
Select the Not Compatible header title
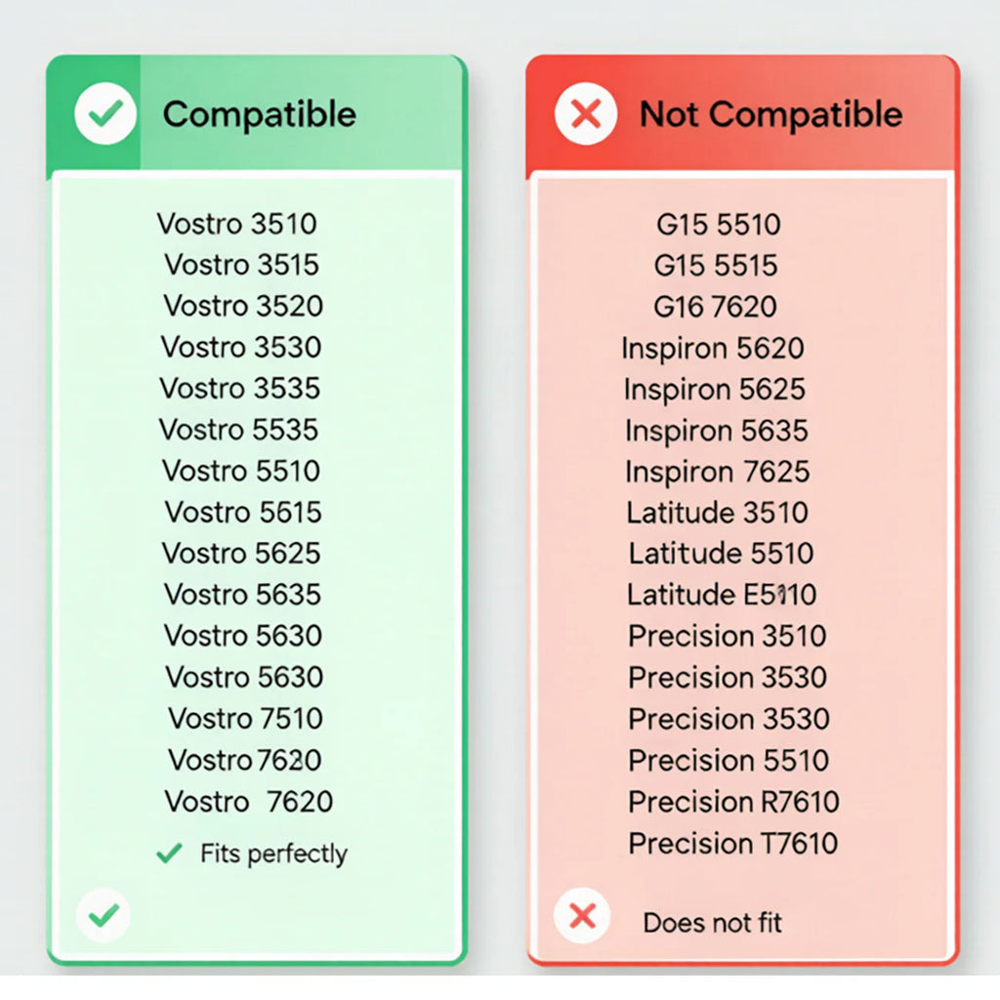pyautogui.click(x=771, y=115)
